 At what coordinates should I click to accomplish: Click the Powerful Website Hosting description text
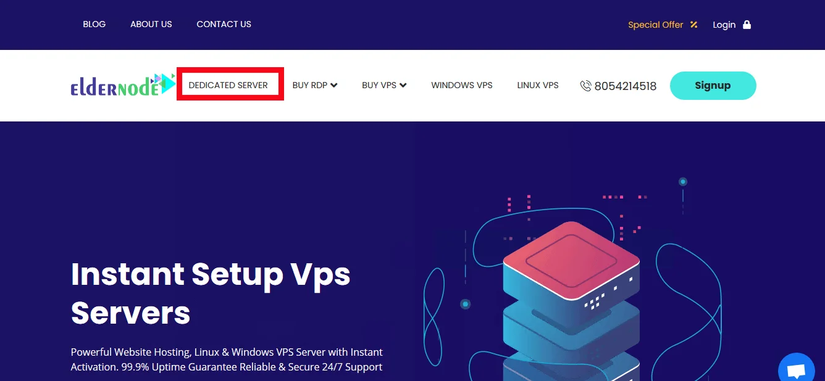227,359
